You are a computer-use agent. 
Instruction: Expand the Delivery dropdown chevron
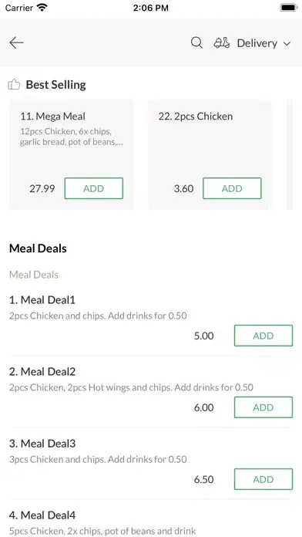287,44
